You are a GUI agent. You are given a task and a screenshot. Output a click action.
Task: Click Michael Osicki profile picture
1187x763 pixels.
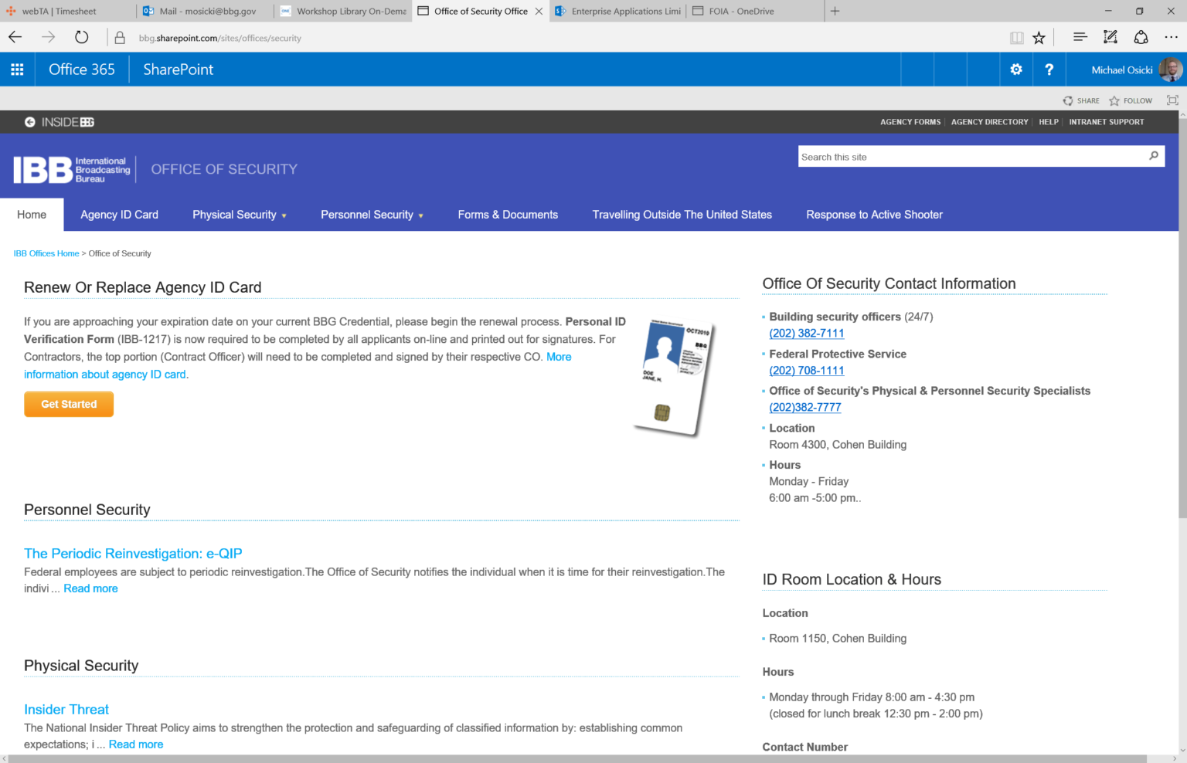(1171, 70)
